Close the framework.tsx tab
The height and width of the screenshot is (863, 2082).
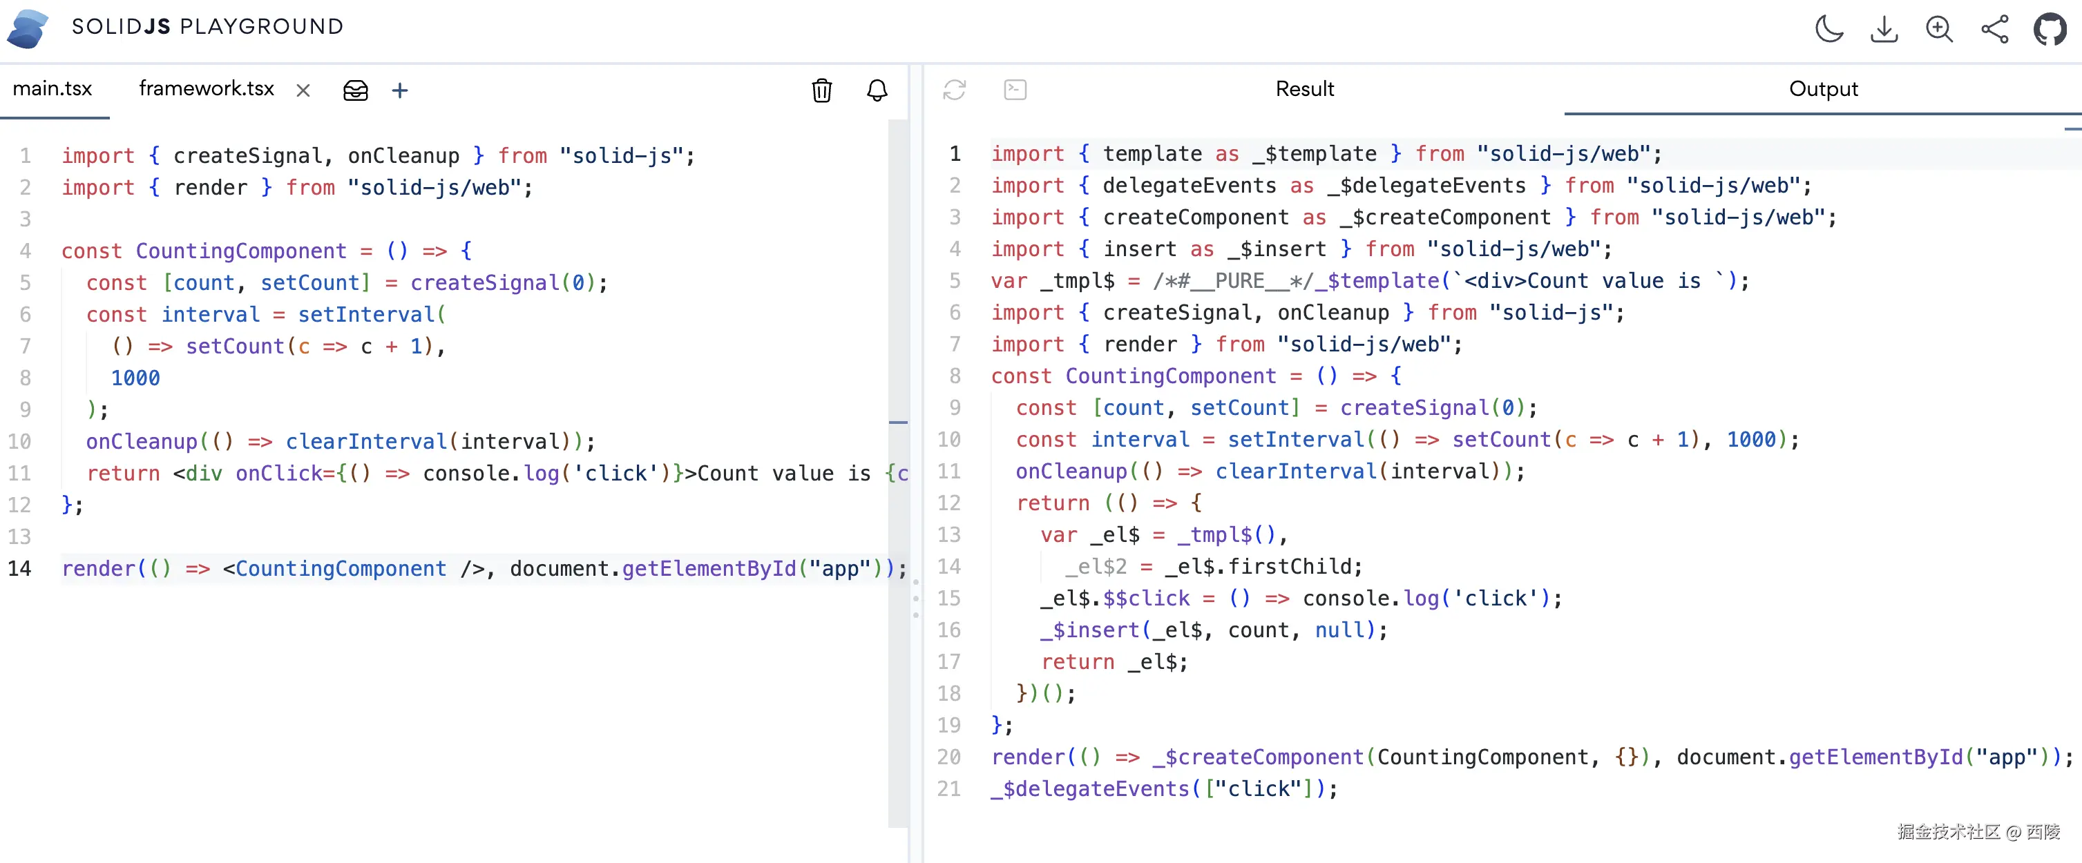(x=303, y=90)
